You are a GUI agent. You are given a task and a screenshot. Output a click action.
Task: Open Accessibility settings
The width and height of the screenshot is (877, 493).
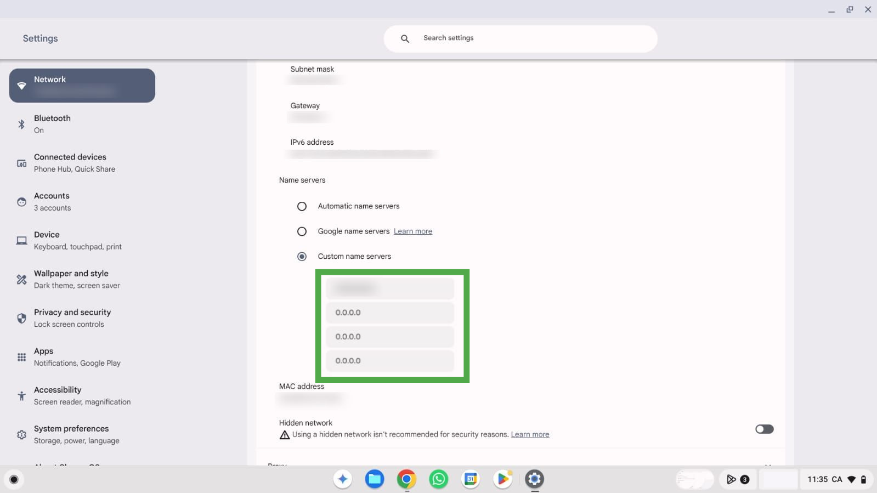tap(82, 395)
